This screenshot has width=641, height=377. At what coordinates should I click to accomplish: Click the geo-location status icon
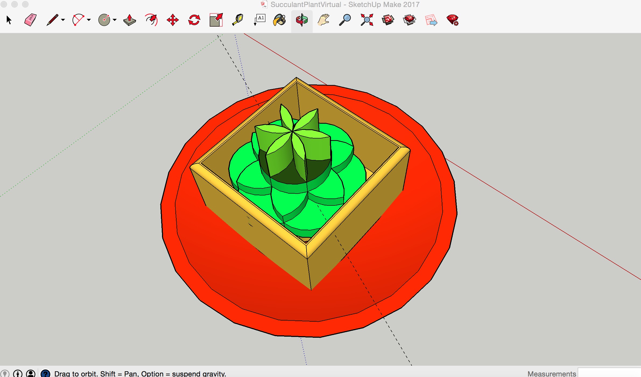pyautogui.click(x=5, y=374)
